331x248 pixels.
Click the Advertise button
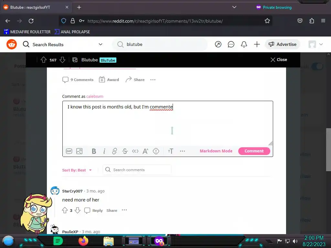(x=283, y=44)
